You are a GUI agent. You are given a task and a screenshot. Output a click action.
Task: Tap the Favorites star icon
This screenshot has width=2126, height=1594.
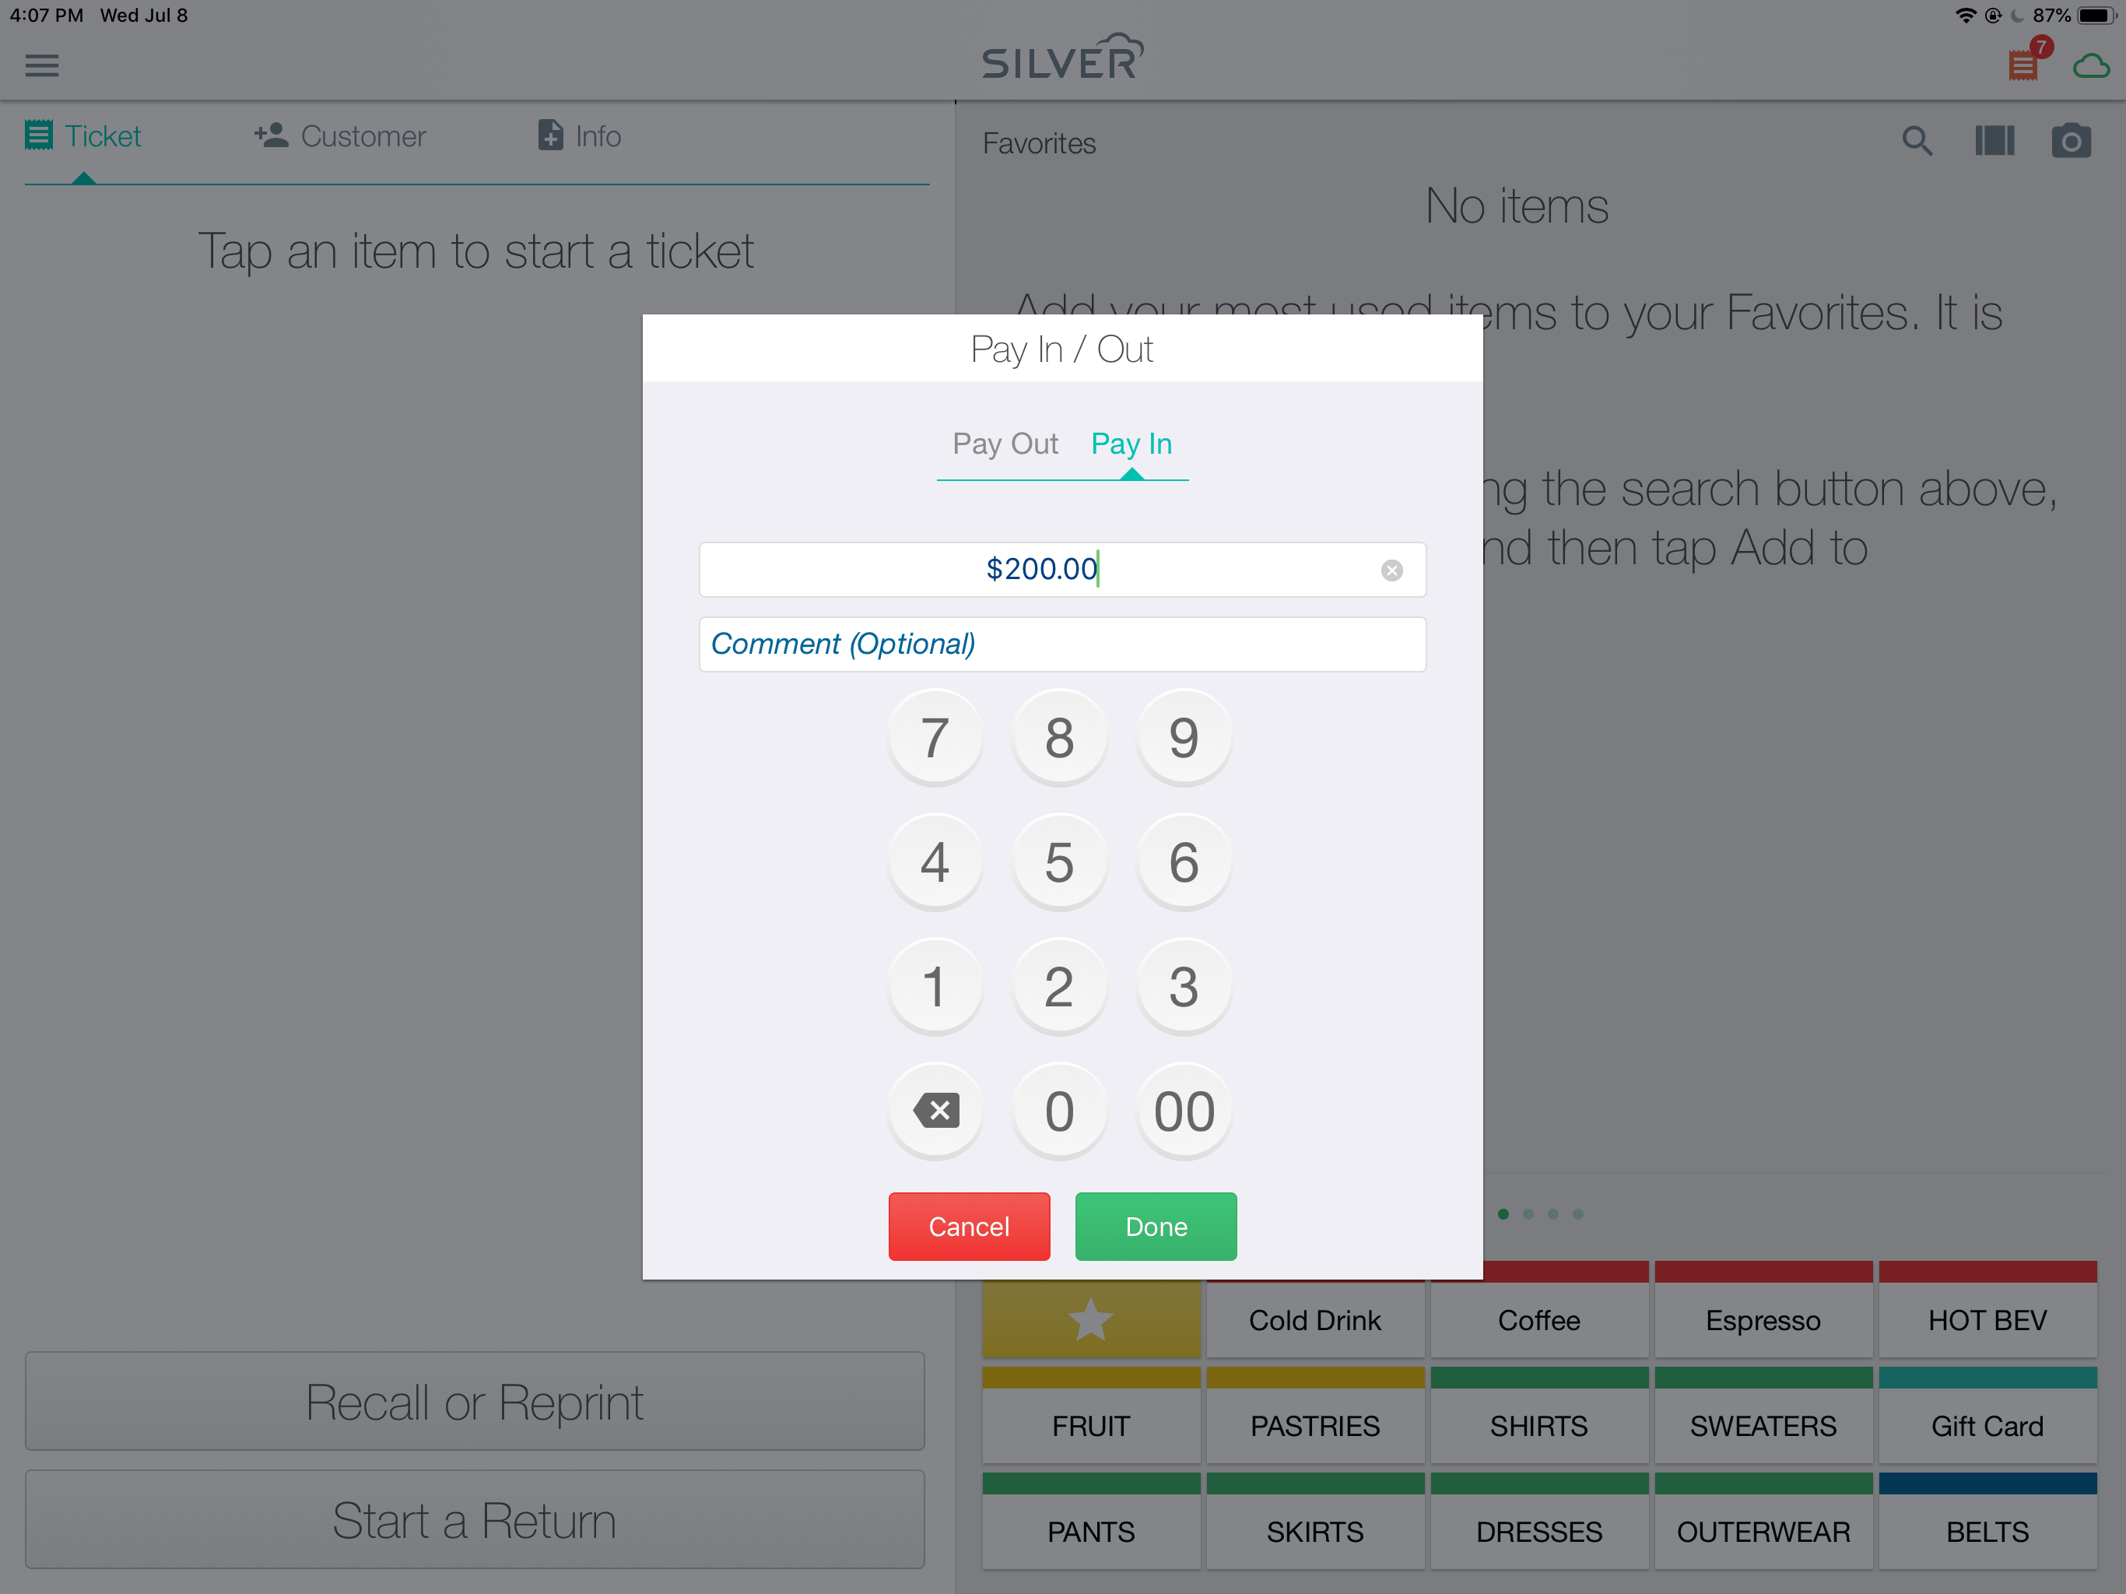pos(1089,1319)
